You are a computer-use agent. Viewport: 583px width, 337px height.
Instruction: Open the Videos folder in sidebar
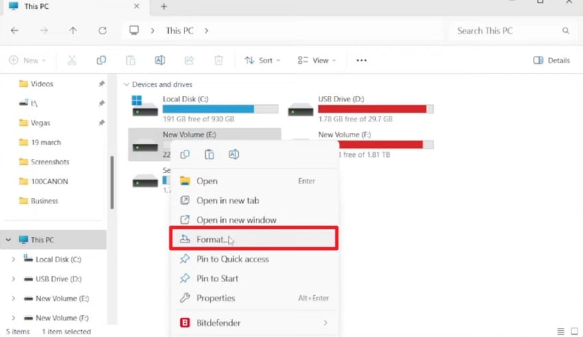point(42,84)
